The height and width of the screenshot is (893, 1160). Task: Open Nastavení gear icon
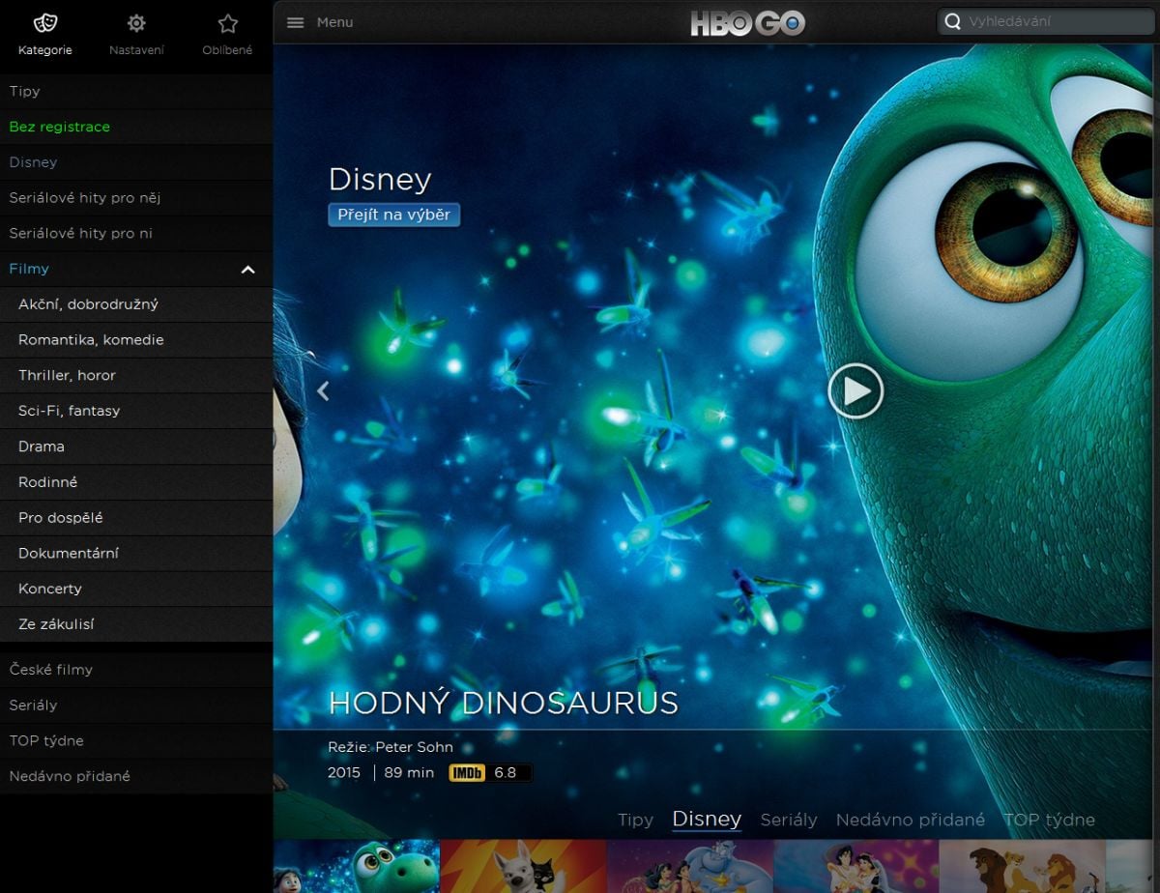pos(136,24)
